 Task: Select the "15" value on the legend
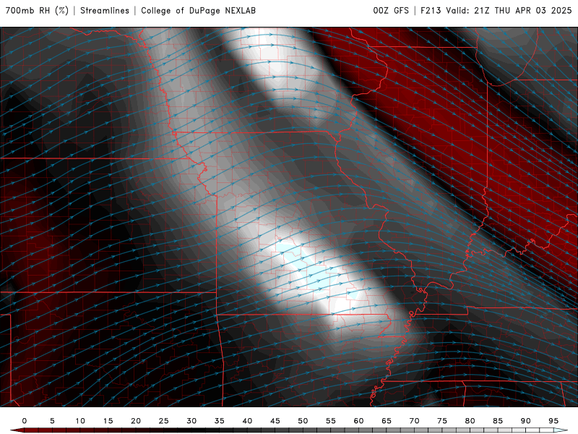(x=108, y=421)
